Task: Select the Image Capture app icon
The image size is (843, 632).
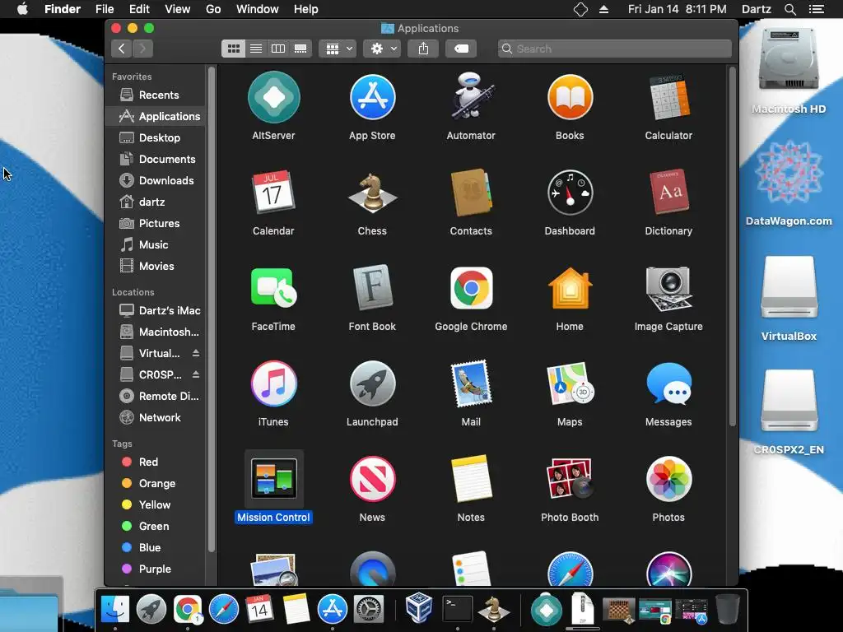Action: tap(668, 288)
